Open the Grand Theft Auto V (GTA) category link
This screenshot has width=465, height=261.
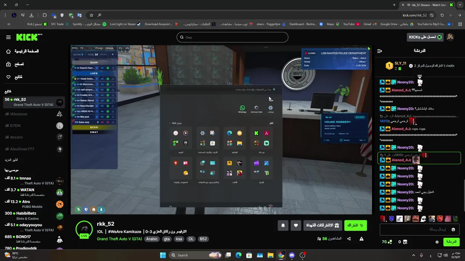(x=119, y=239)
